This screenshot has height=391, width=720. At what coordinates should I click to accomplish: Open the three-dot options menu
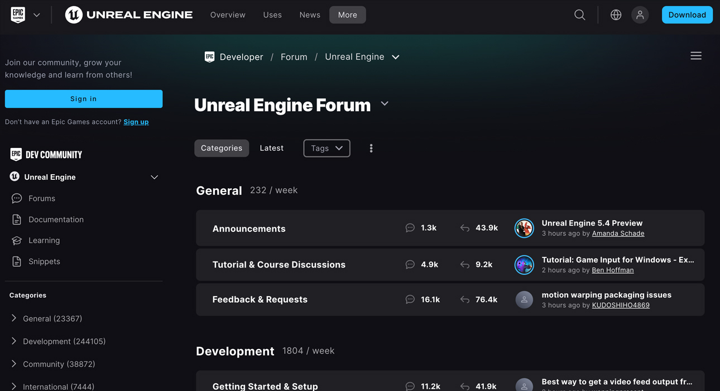tap(371, 148)
